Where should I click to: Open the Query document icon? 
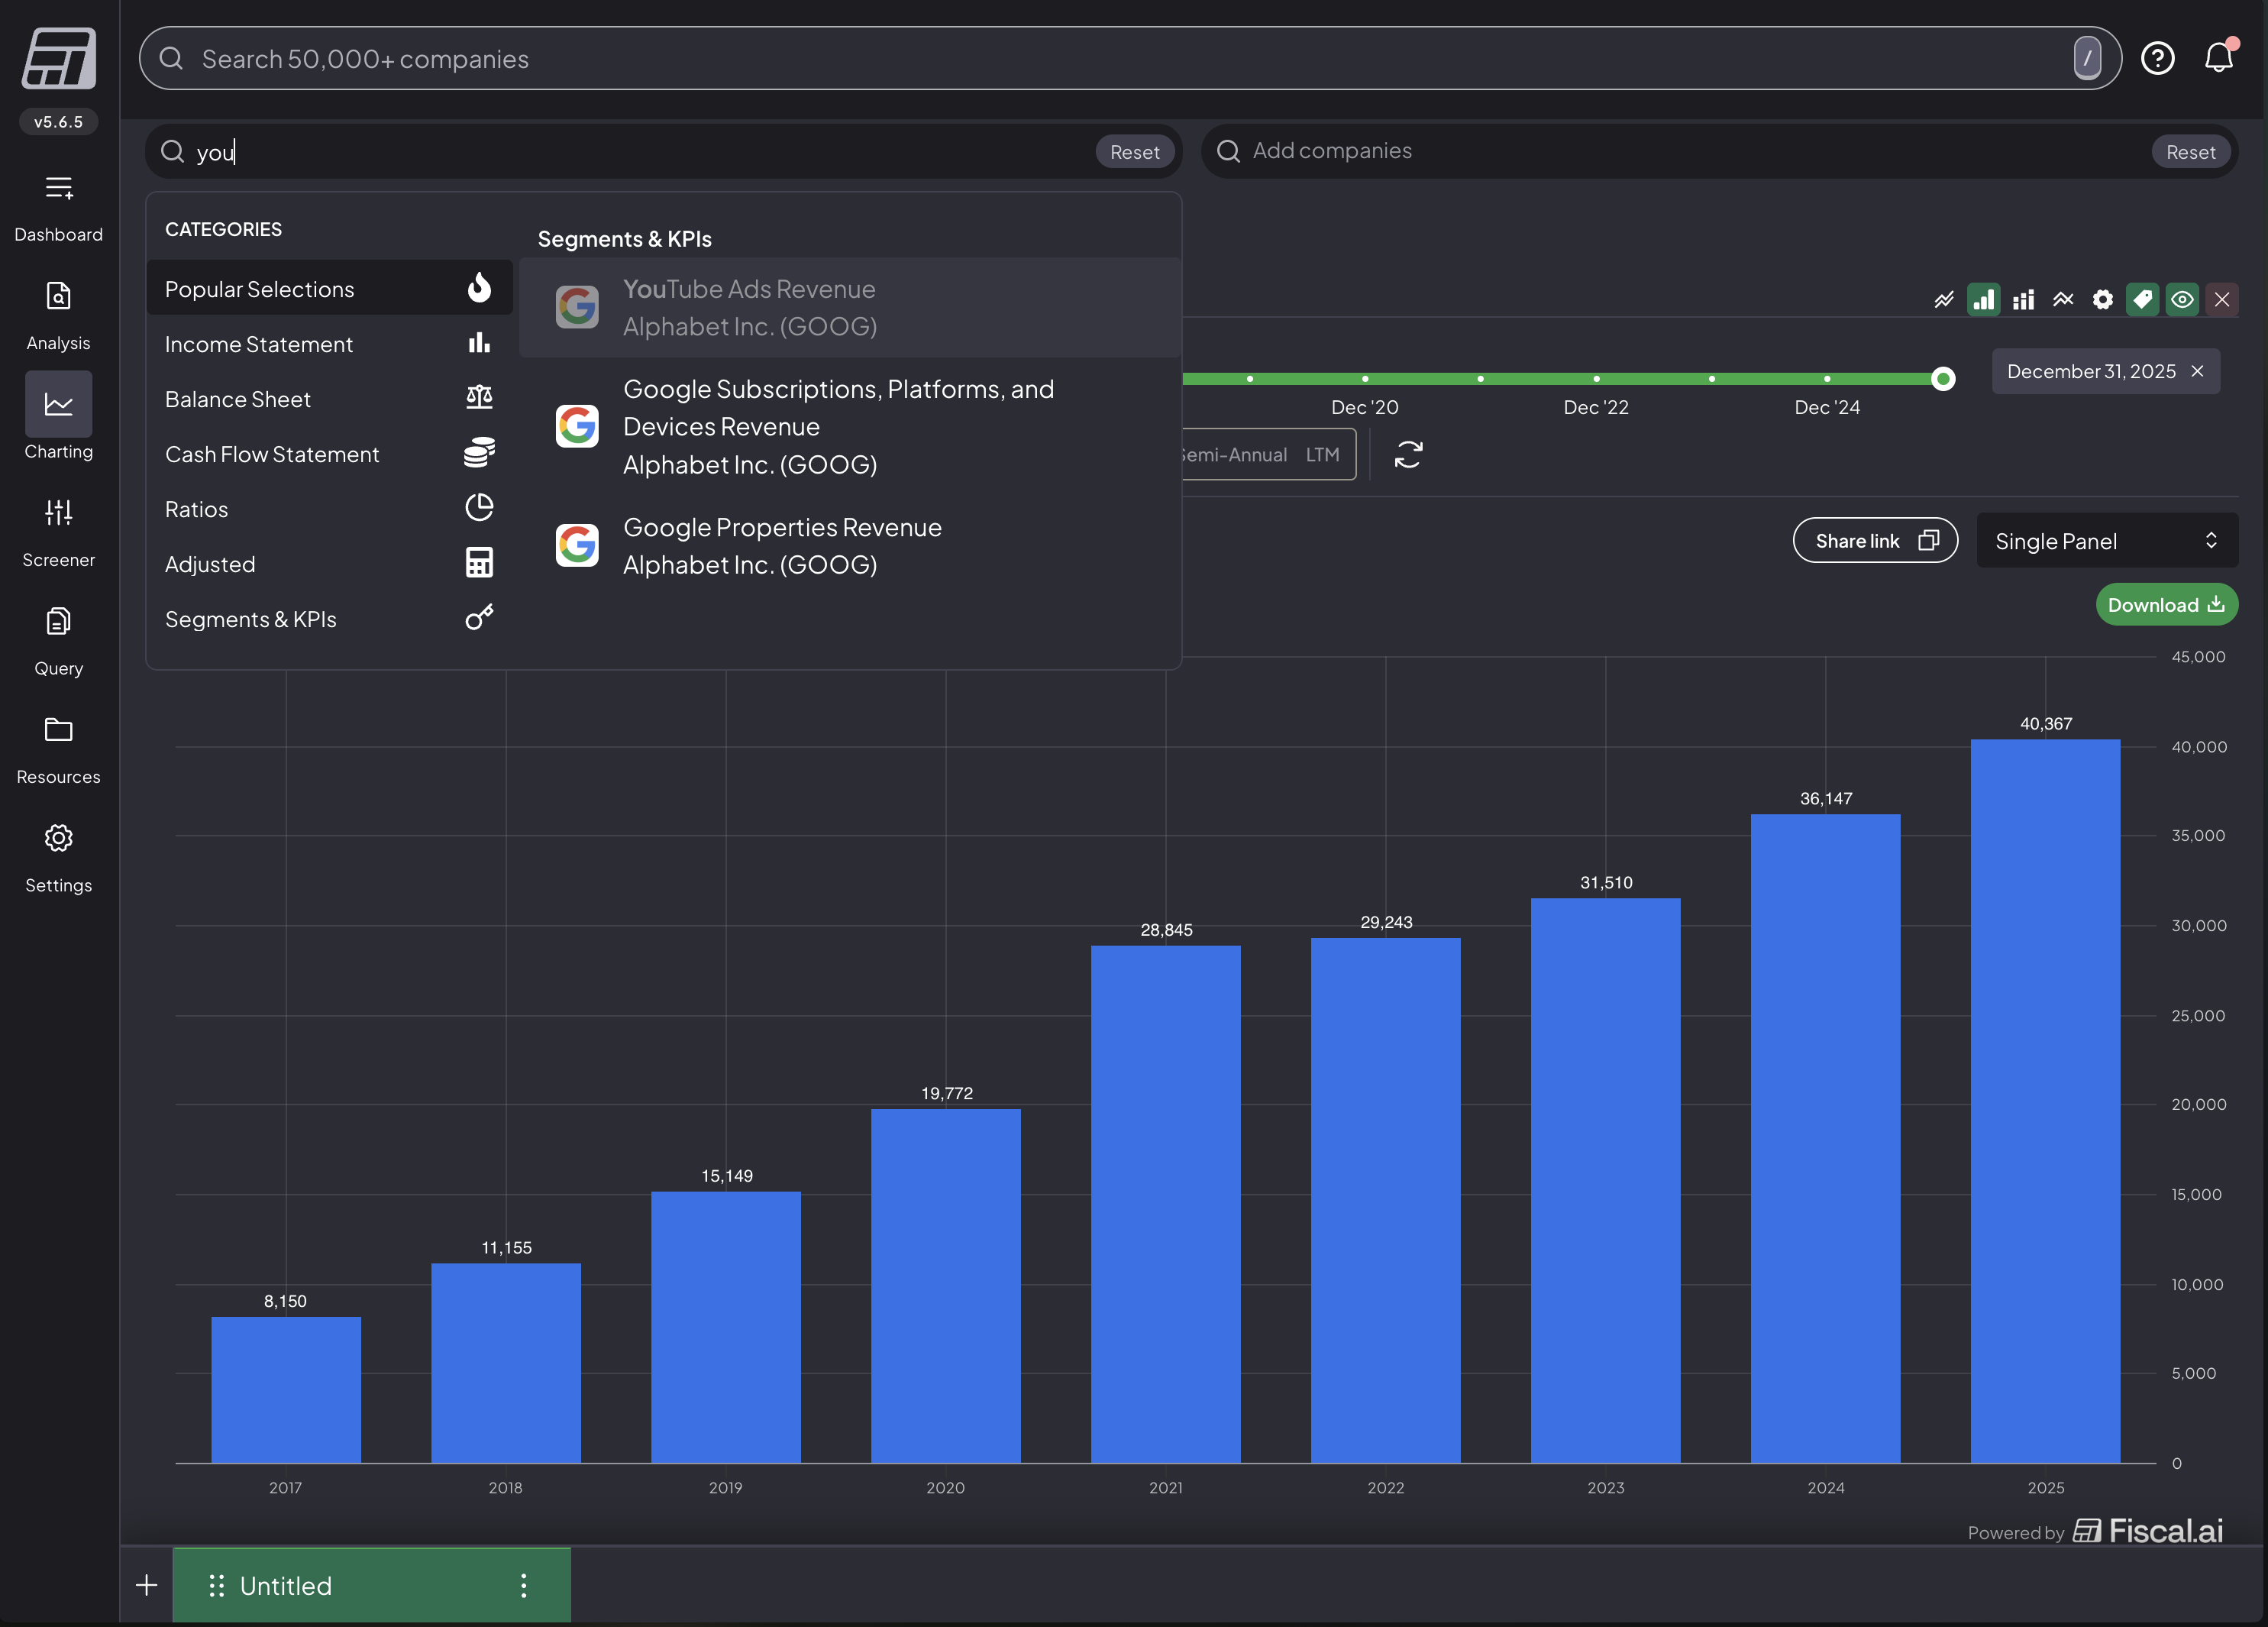(58, 621)
